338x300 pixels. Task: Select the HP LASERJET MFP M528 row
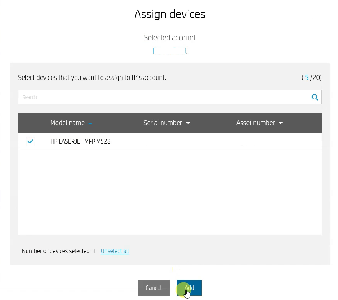click(80, 141)
